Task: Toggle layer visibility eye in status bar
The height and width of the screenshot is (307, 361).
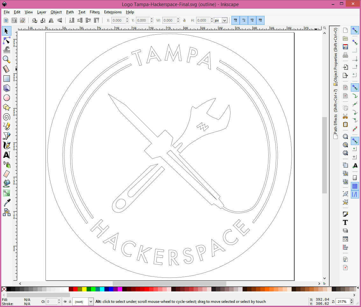Action: point(65,302)
